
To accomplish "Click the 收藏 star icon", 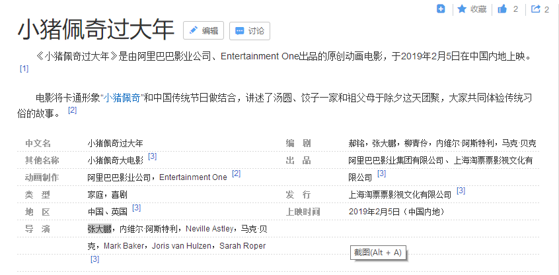I will point(462,9).
